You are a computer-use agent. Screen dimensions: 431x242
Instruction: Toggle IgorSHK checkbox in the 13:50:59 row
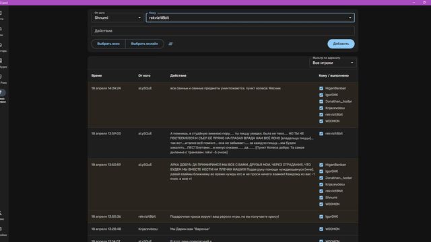coord(321,171)
